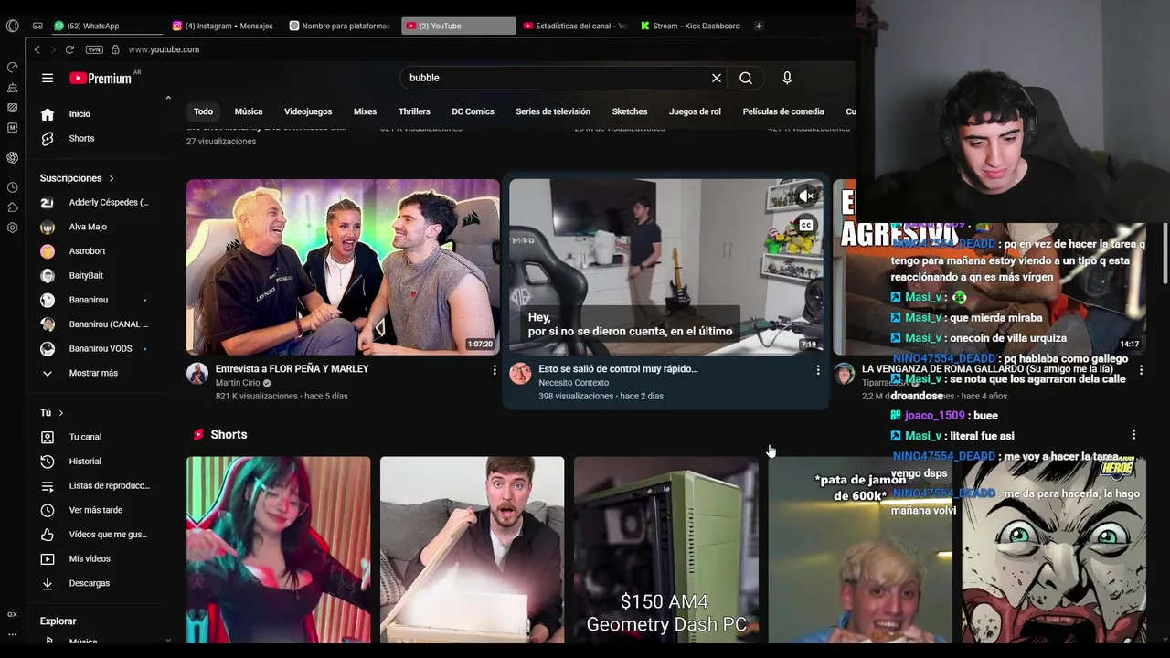Open the browser sidebar history clock icon

[12, 187]
